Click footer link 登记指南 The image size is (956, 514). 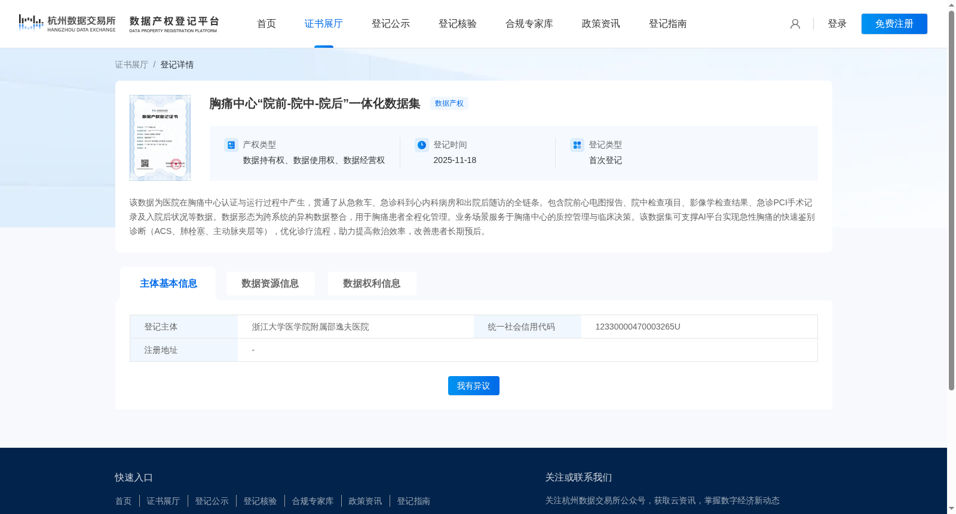point(413,501)
